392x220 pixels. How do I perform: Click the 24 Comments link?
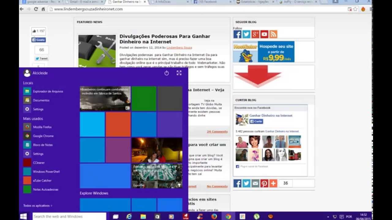click(217, 131)
